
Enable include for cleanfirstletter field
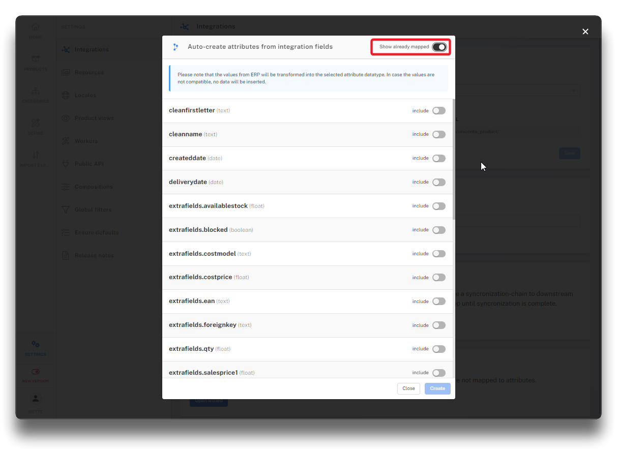(x=438, y=111)
